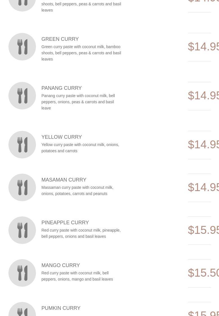Click the Massaman curry paste description
The image size is (219, 316).
pyautogui.click(x=77, y=191)
